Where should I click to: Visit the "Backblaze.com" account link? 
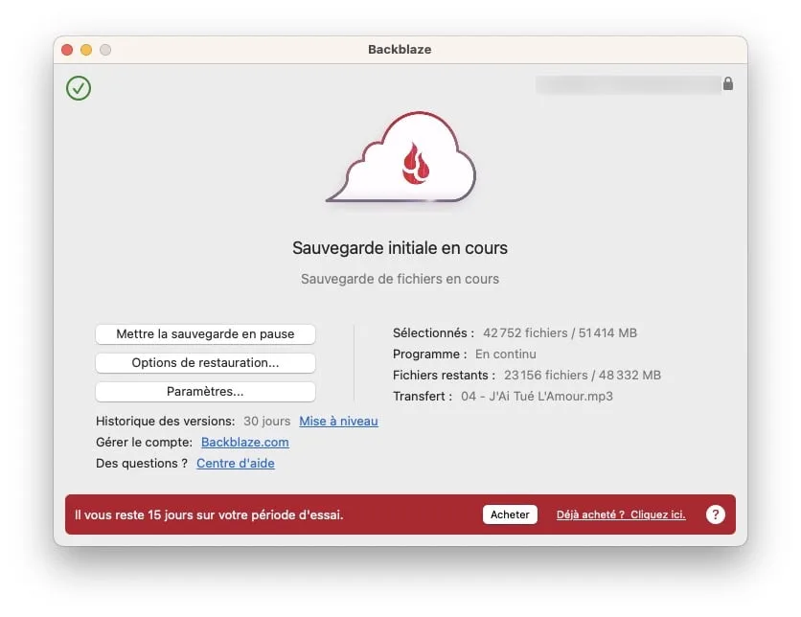pyautogui.click(x=244, y=442)
